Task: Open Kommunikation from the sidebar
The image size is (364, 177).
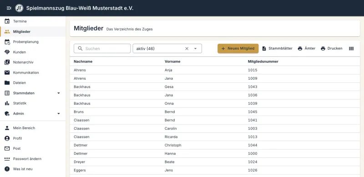Action: click(x=33, y=72)
